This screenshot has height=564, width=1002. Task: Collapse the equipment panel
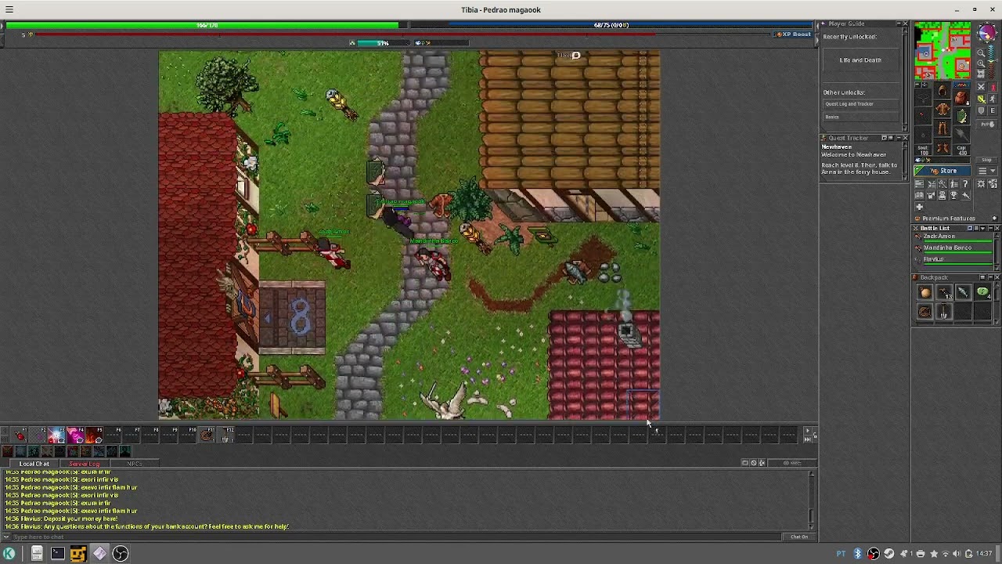pos(917,85)
